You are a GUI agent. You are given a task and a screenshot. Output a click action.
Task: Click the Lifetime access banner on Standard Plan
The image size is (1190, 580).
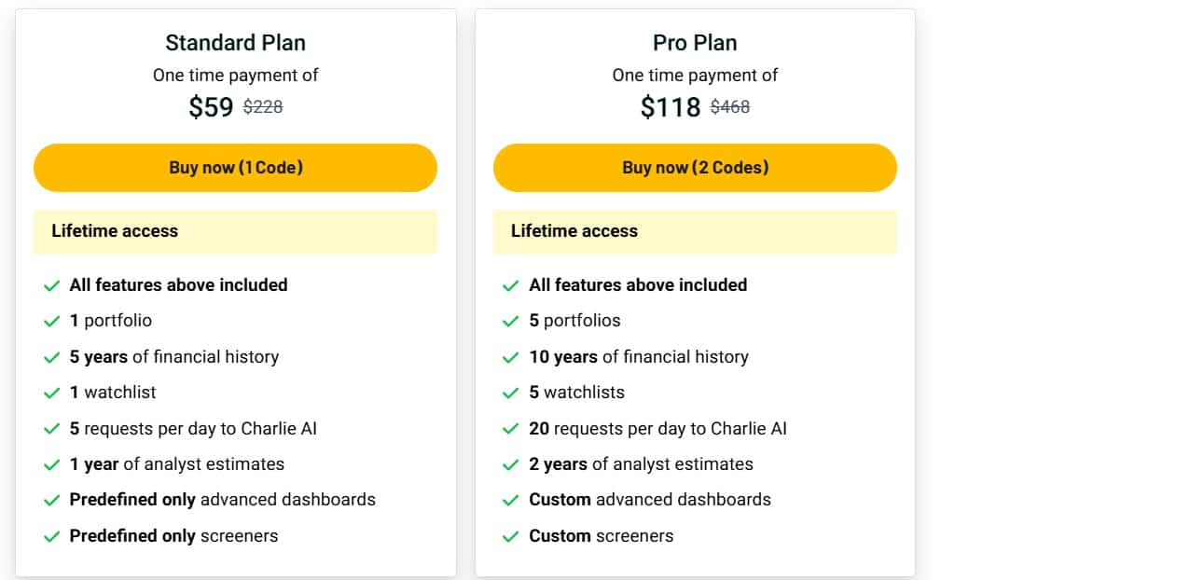click(x=235, y=231)
